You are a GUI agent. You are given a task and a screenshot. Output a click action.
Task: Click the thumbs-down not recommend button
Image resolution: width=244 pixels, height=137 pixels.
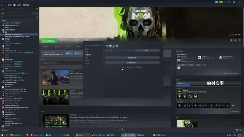click(x=77, y=53)
